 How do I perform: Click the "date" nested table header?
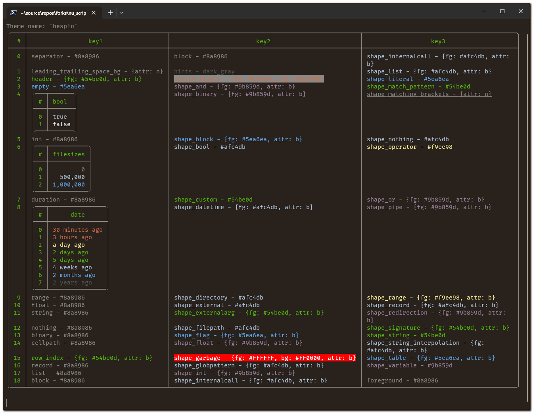[78, 215]
